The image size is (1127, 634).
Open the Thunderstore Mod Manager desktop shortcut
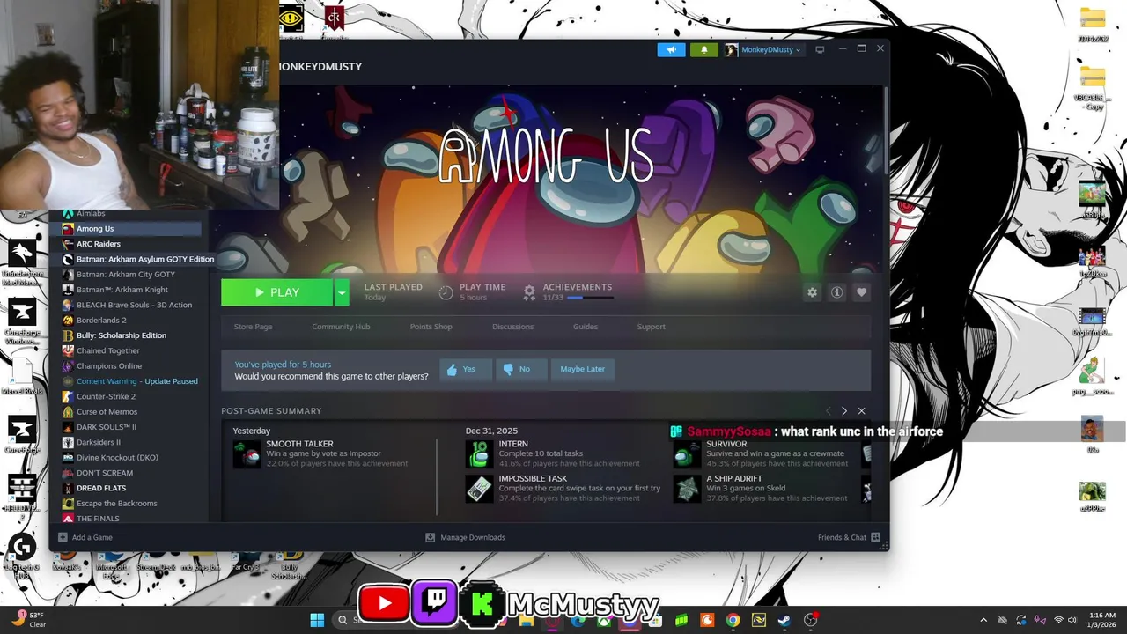click(22, 261)
